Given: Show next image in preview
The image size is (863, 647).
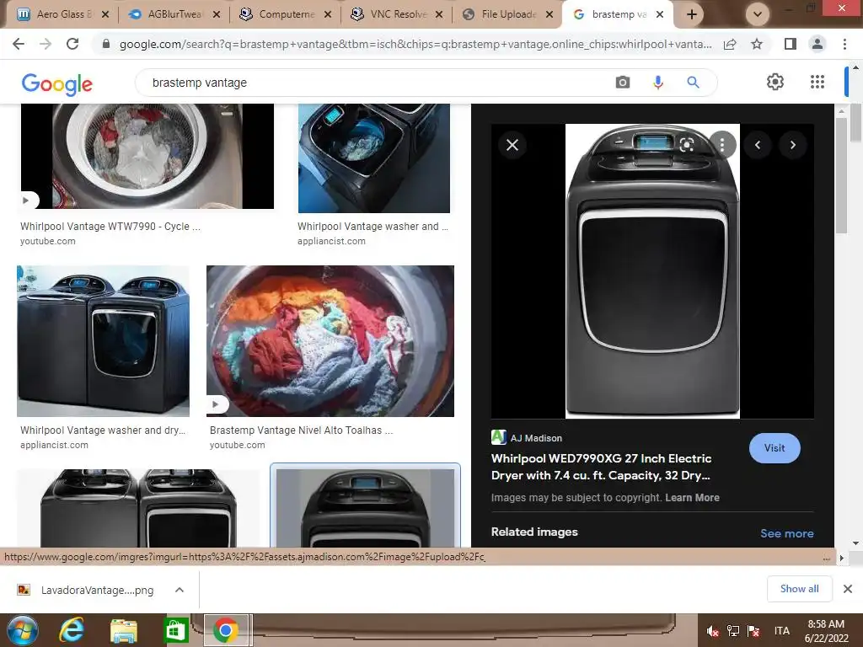Looking at the screenshot, I should pyautogui.click(x=792, y=145).
